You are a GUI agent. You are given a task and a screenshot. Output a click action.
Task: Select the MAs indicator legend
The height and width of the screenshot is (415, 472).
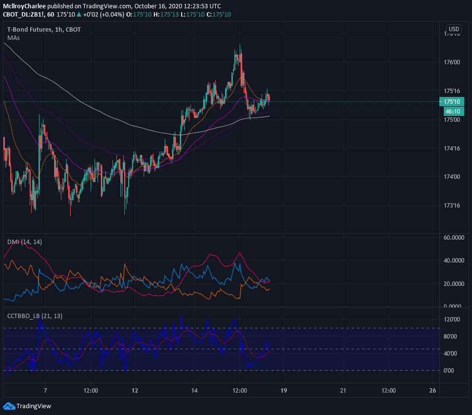coord(14,38)
